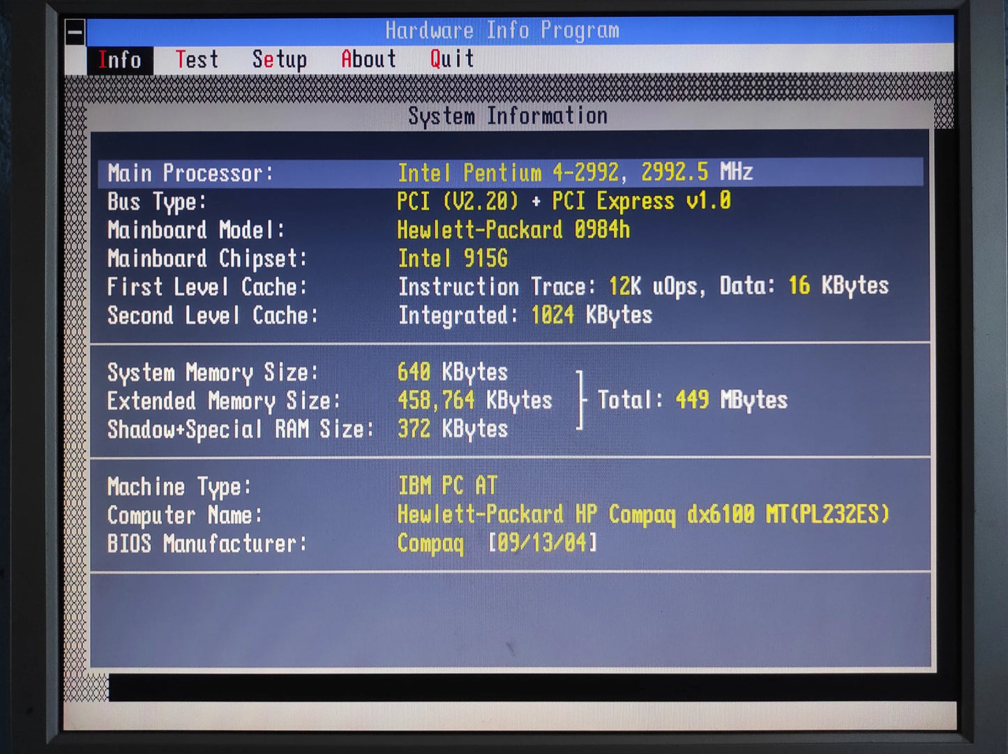Click the Total 449 MBytes label
Screen dimensions: 1008x754
[693, 400]
